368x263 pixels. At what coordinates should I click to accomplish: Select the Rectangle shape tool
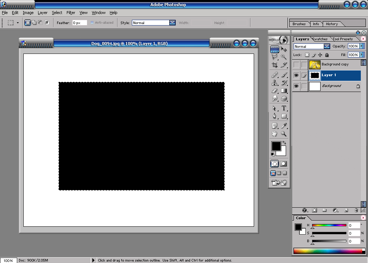[x=284, y=116]
